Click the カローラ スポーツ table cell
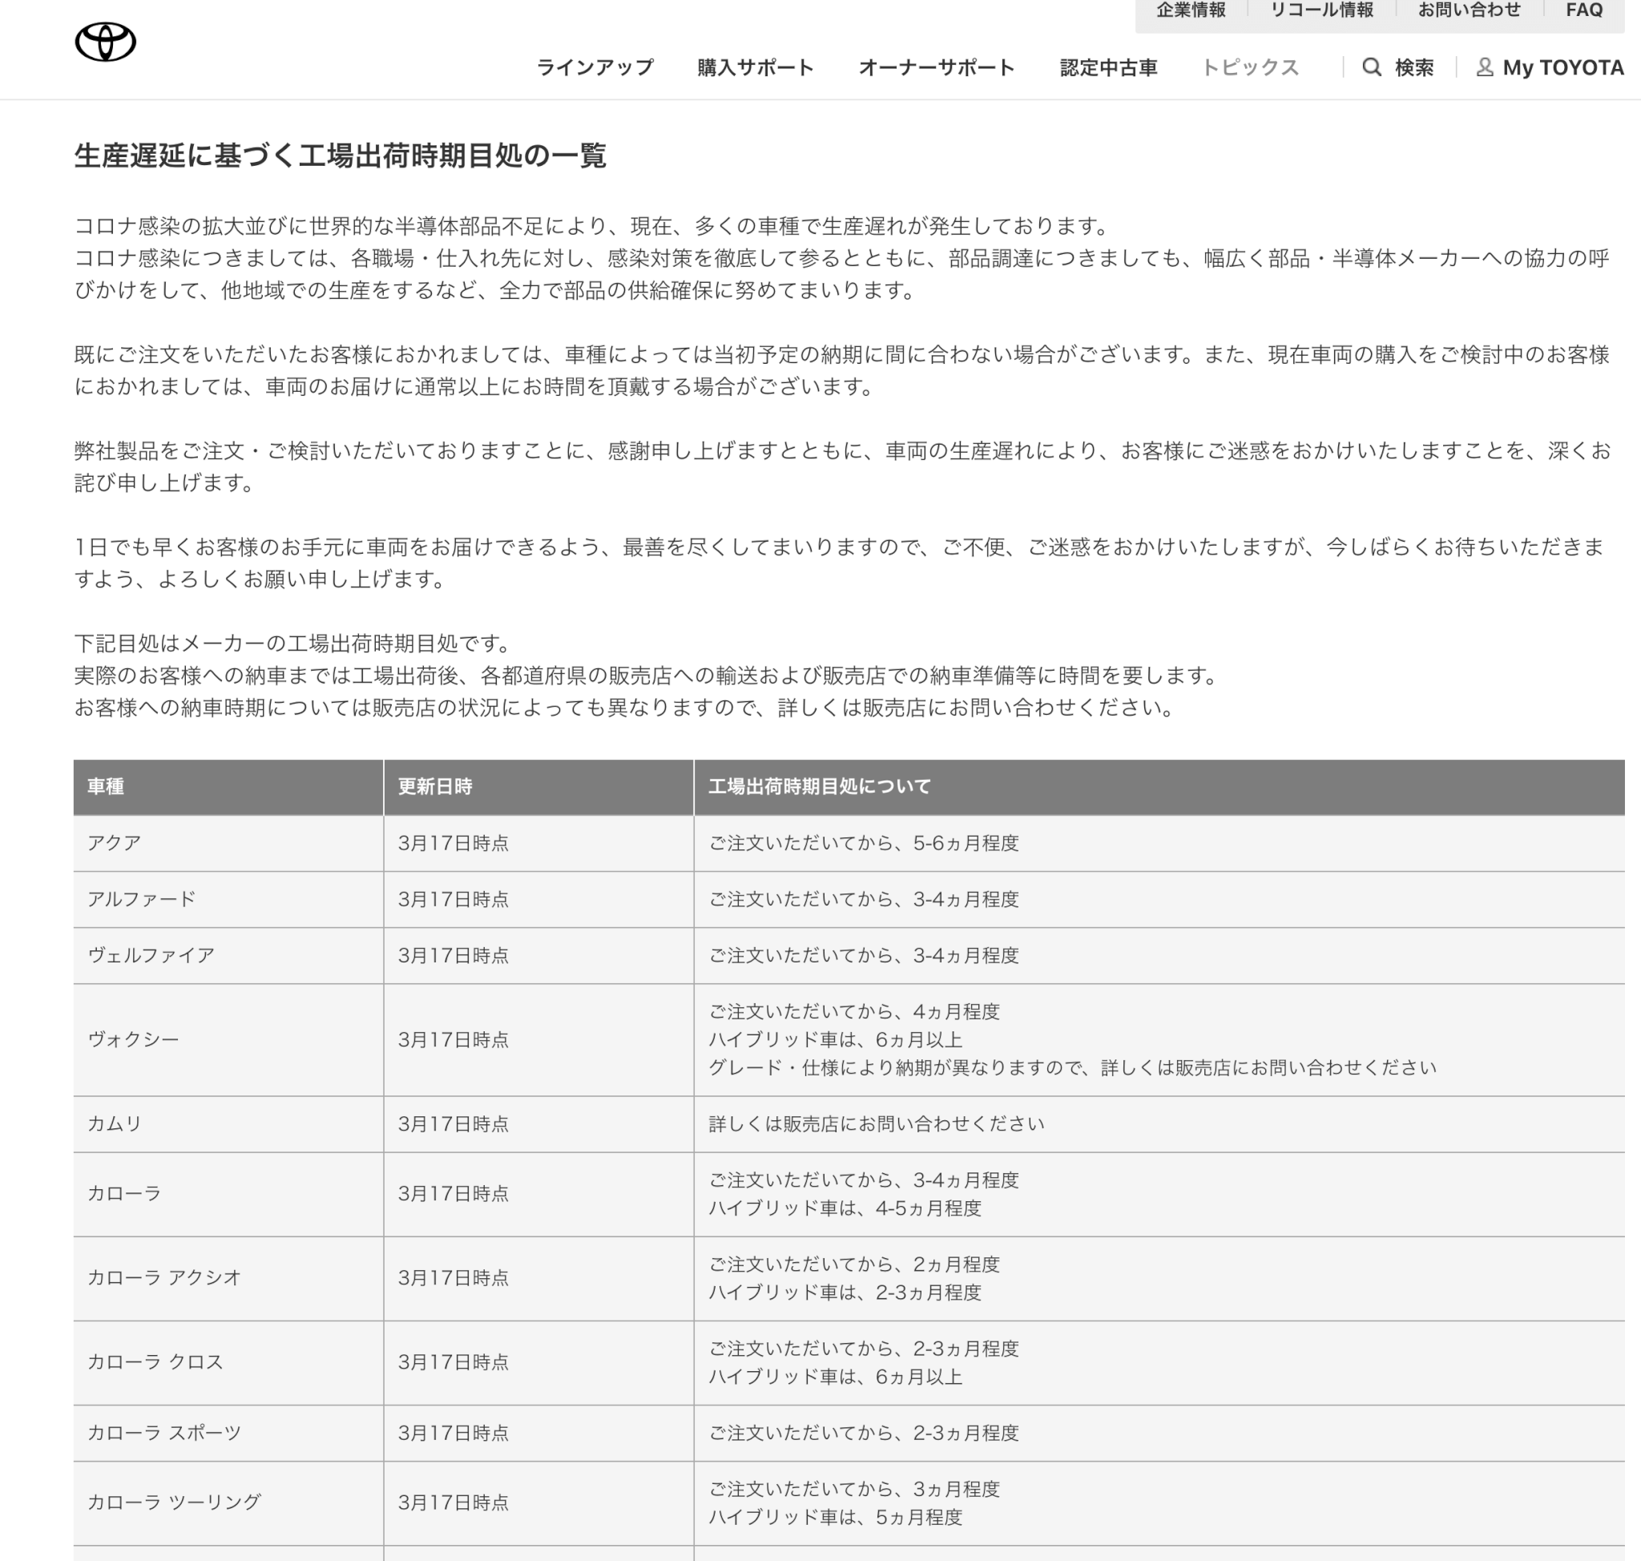1641x1561 pixels. [228, 1433]
